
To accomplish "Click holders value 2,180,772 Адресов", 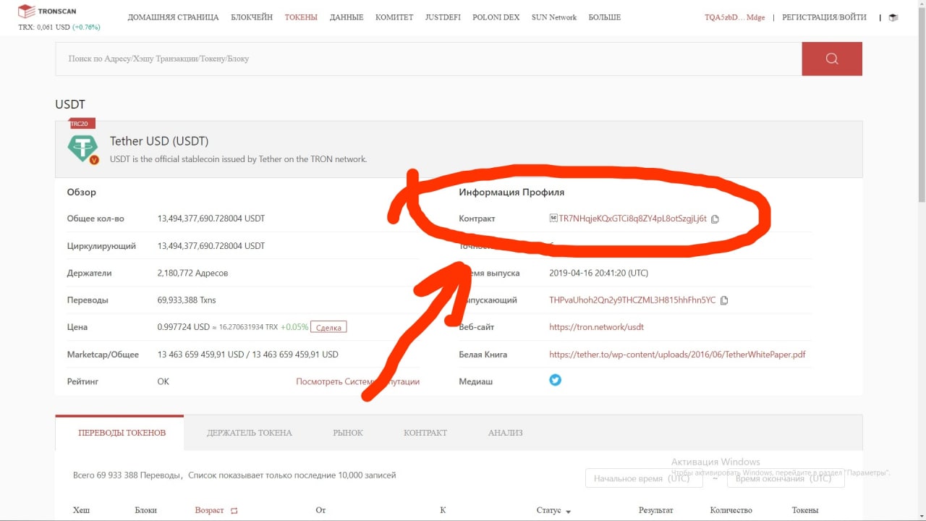I will [x=192, y=274].
